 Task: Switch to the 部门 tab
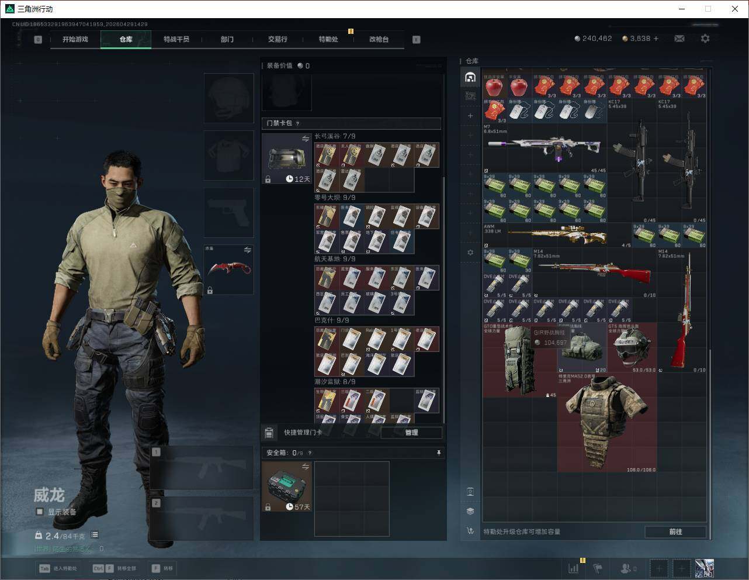click(x=227, y=39)
